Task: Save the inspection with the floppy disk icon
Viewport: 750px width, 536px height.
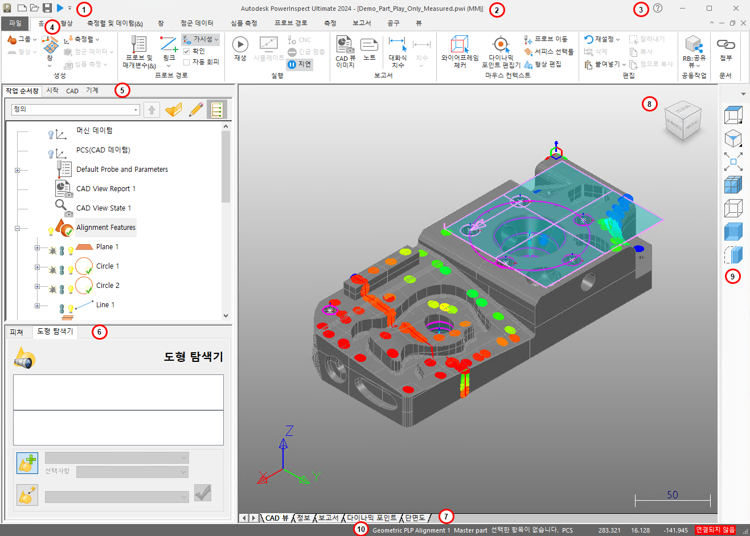Action: [x=47, y=8]
